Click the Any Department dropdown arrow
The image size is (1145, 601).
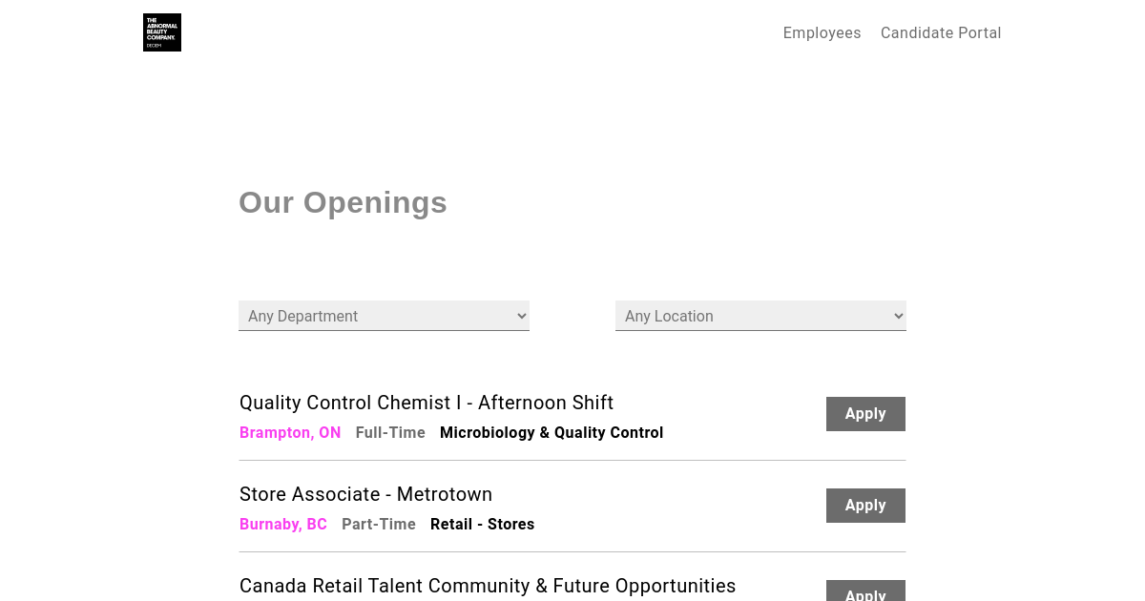[521, 316]
